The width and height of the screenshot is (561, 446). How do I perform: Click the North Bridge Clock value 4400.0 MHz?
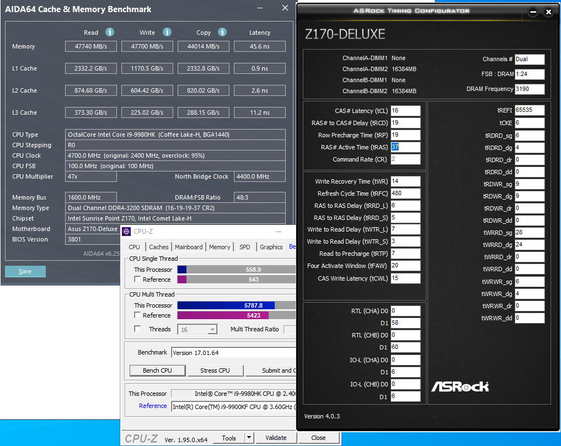pyautogui.click(x=260, y=176)
